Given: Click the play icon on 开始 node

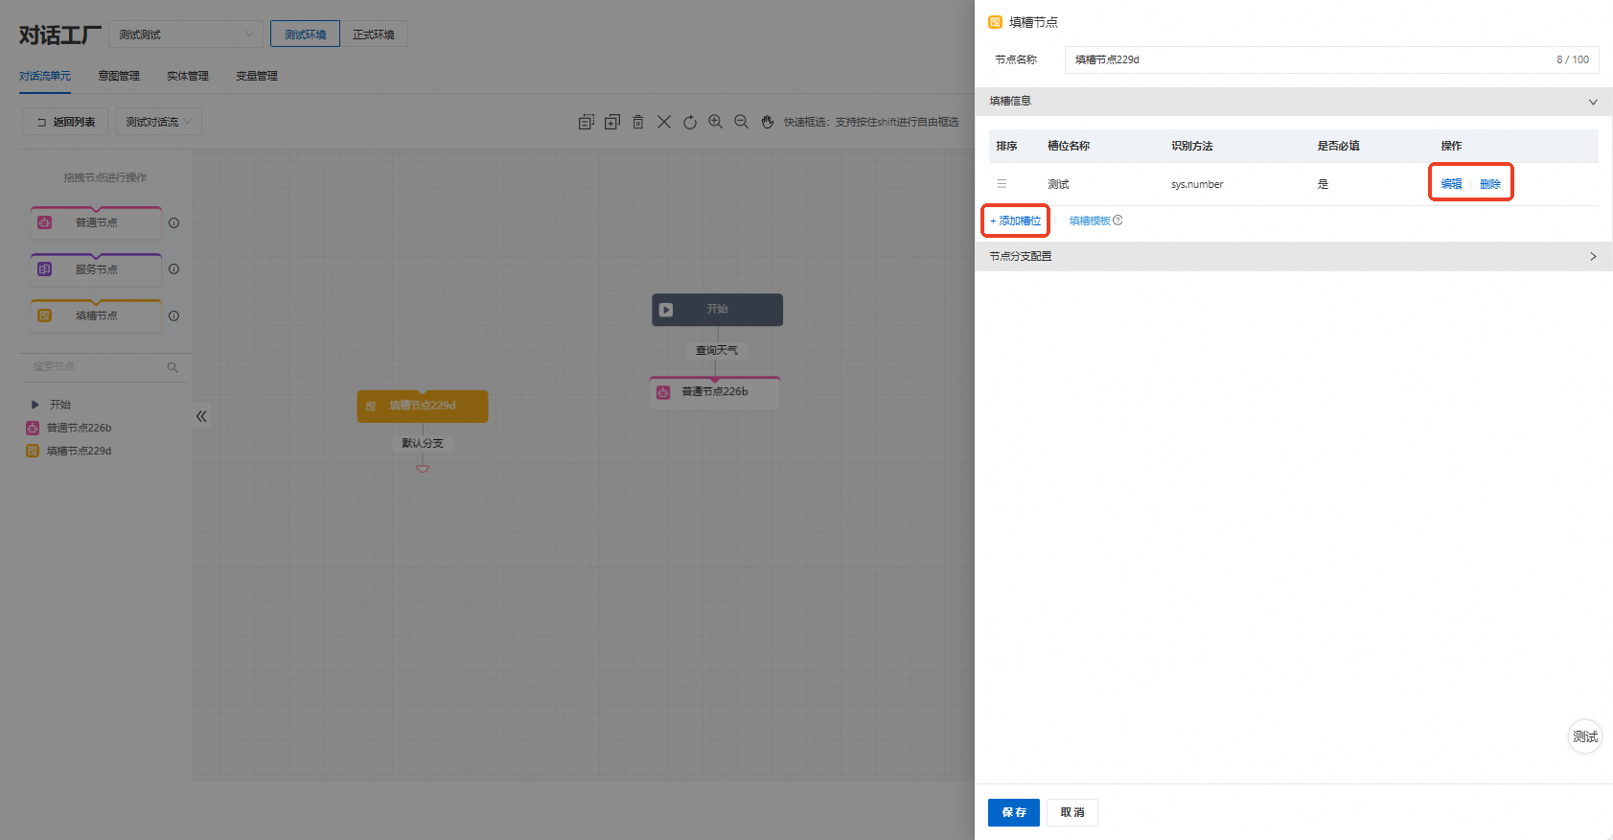Looking at the screenshot, I should 666,310.
